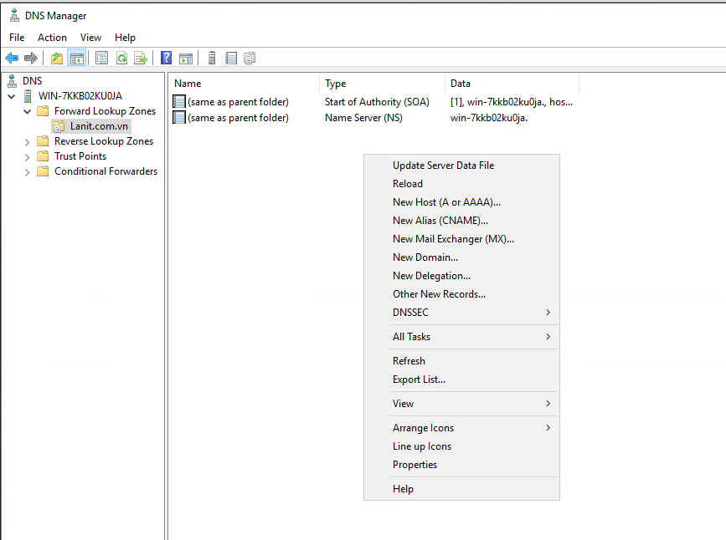Click the server tower toolbar icon
The width and height of the screenshot is (726, 540).
(x=212, y=59)
